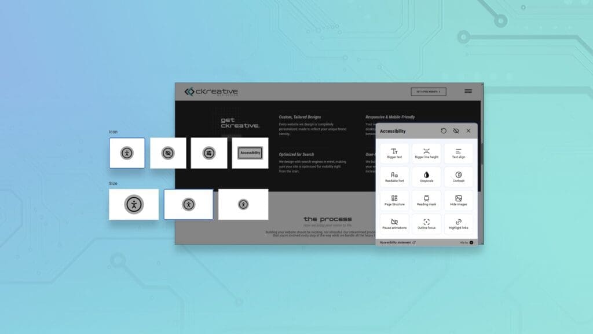
Task: Turn on Readable font
Action: (x=394, y=177)
